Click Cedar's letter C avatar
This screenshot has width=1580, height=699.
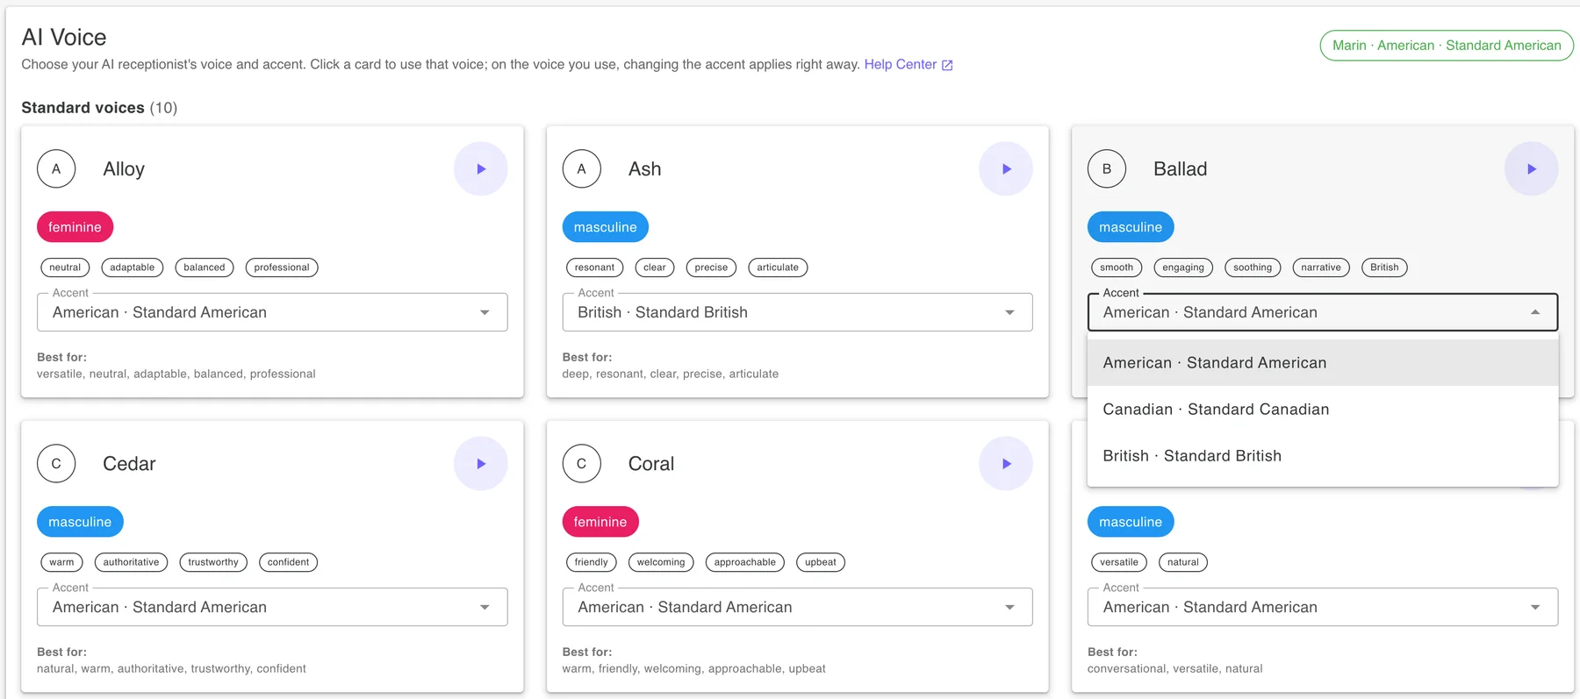pyautogui.click(x=56, y=463)
